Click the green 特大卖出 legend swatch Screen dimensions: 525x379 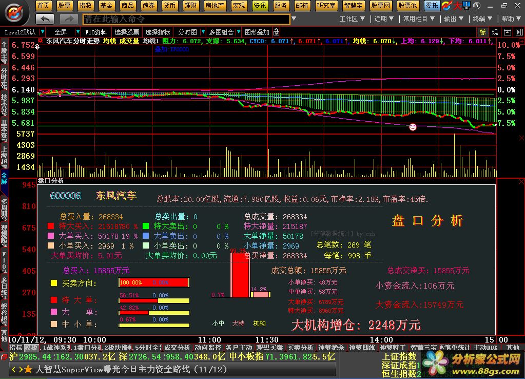(x=146, y=226)
